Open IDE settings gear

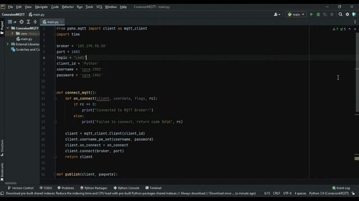pos(347,15)
